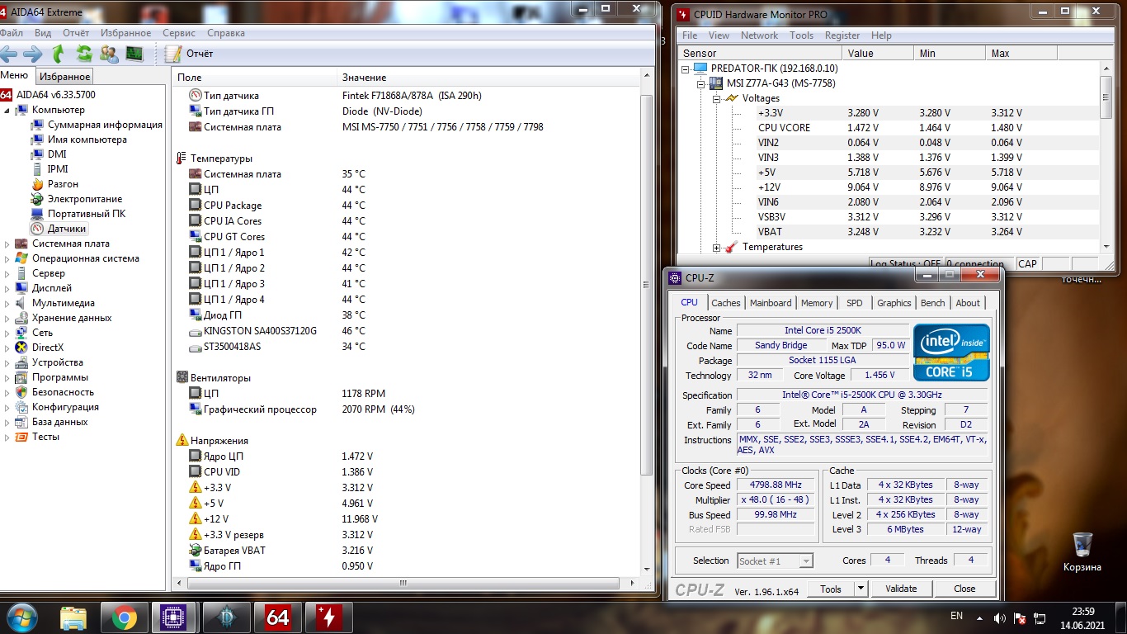Go up one level with the green arrow
Screen dimensions: 1127x634
point(58,54)
